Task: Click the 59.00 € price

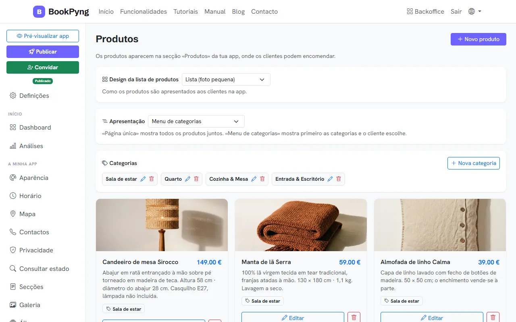Action: pos(350,262)
